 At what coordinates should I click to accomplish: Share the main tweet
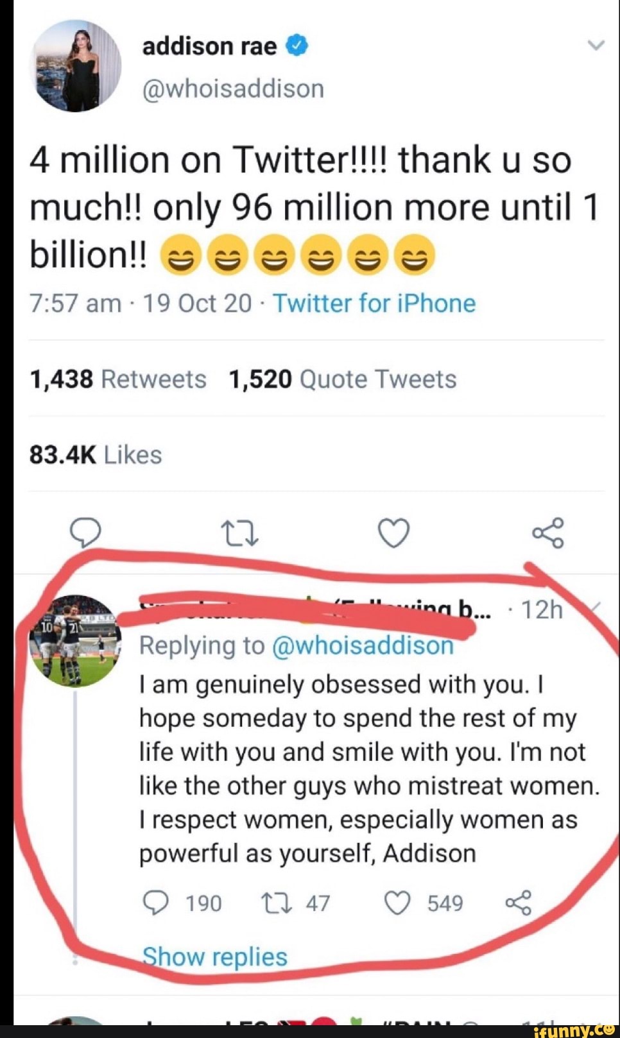coord(547,533)
